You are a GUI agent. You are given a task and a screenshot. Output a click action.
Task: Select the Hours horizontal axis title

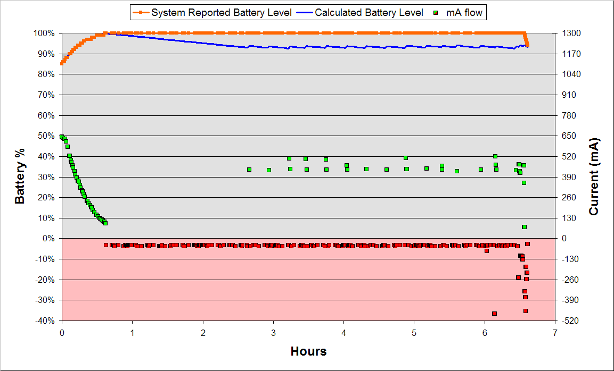pyautogui.click(x=308, y=351)
